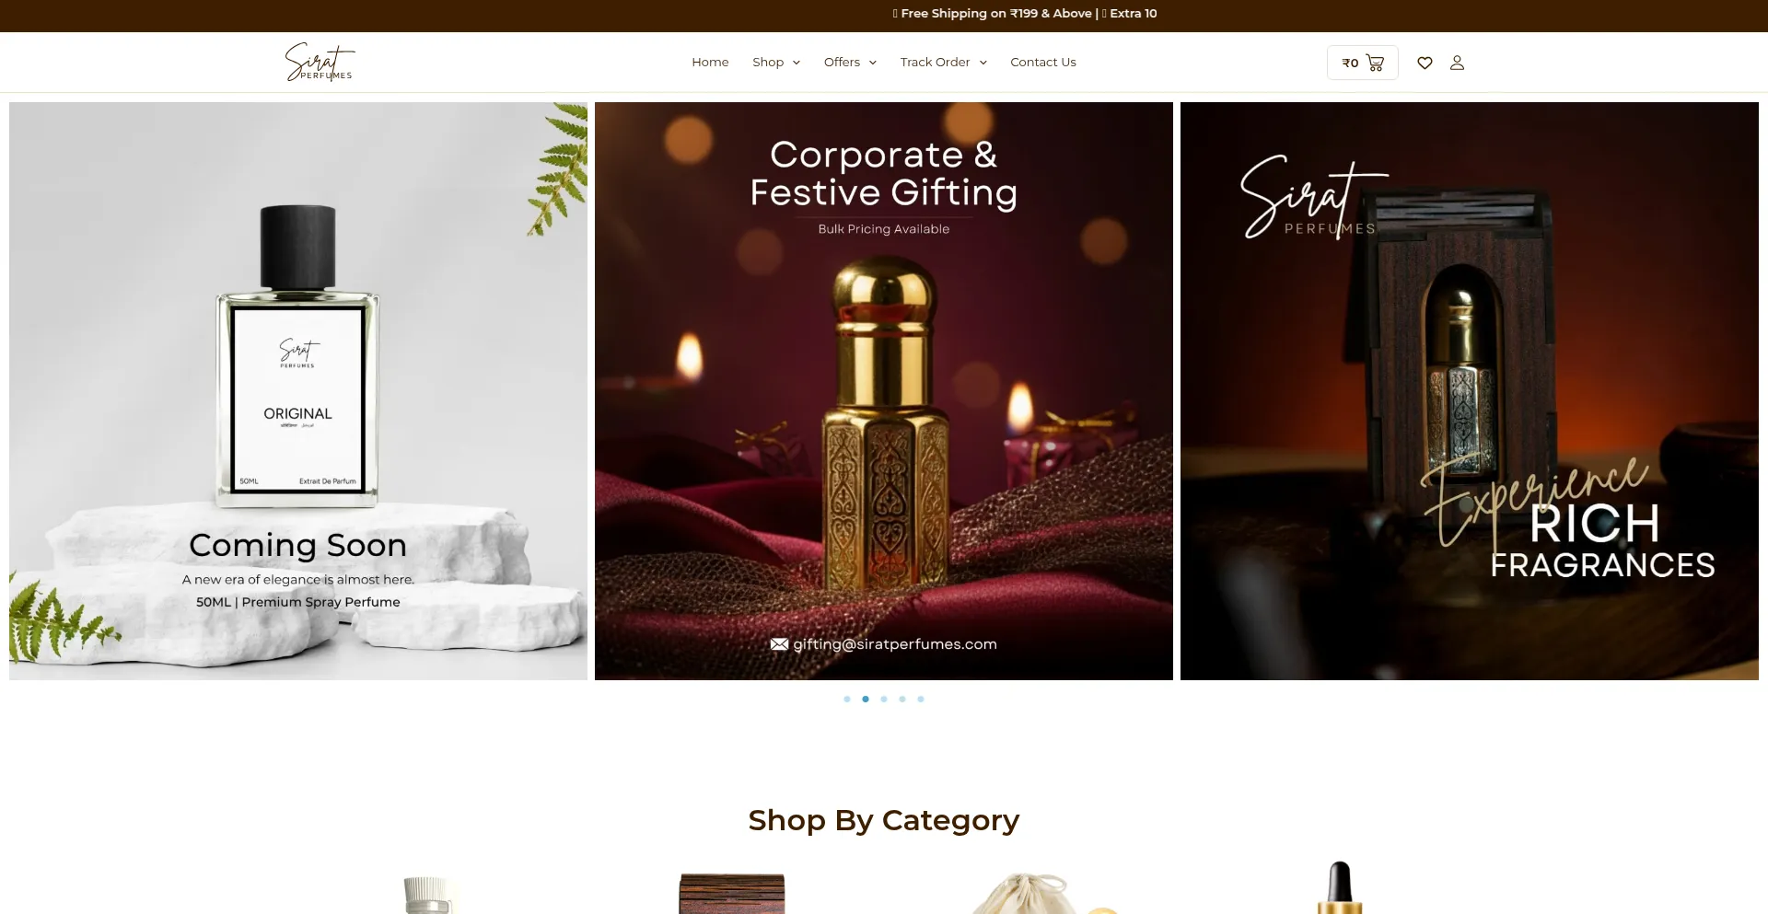The image size is (1768, 914).
Task: Expand the Shop dropdown arrow
Action: pyautogui.click(x=797, y=63)
